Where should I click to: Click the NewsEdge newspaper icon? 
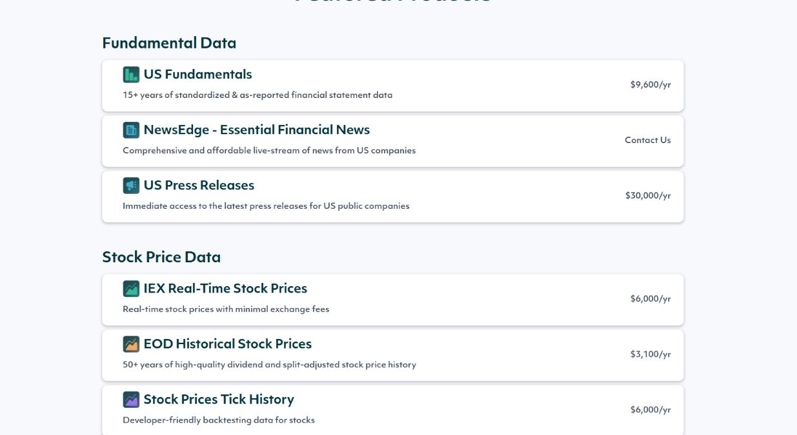[x=131, y=130]
